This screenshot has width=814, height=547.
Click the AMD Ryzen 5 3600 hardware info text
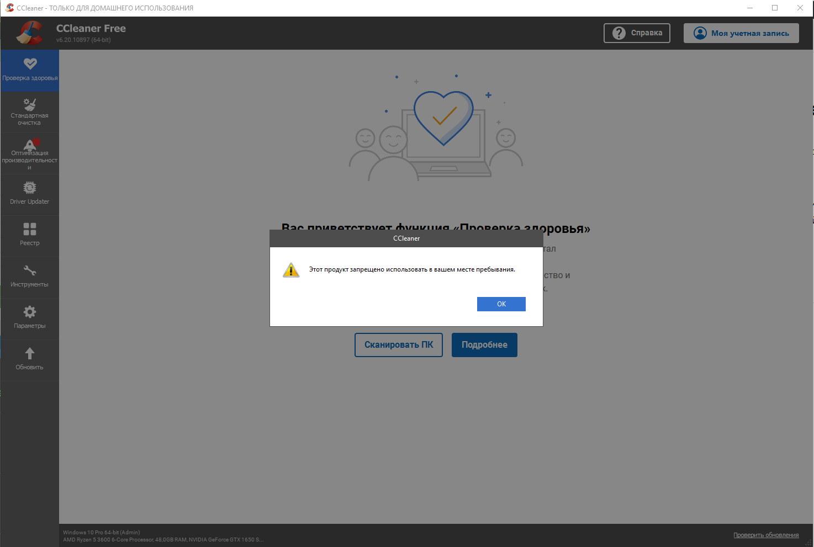click(x=163, y=540)
